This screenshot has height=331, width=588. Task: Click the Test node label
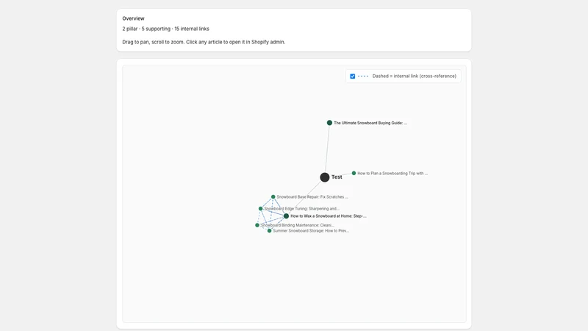[337, 177]
